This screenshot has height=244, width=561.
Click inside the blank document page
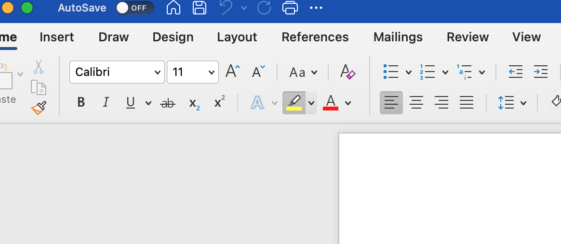click(448, 192)
